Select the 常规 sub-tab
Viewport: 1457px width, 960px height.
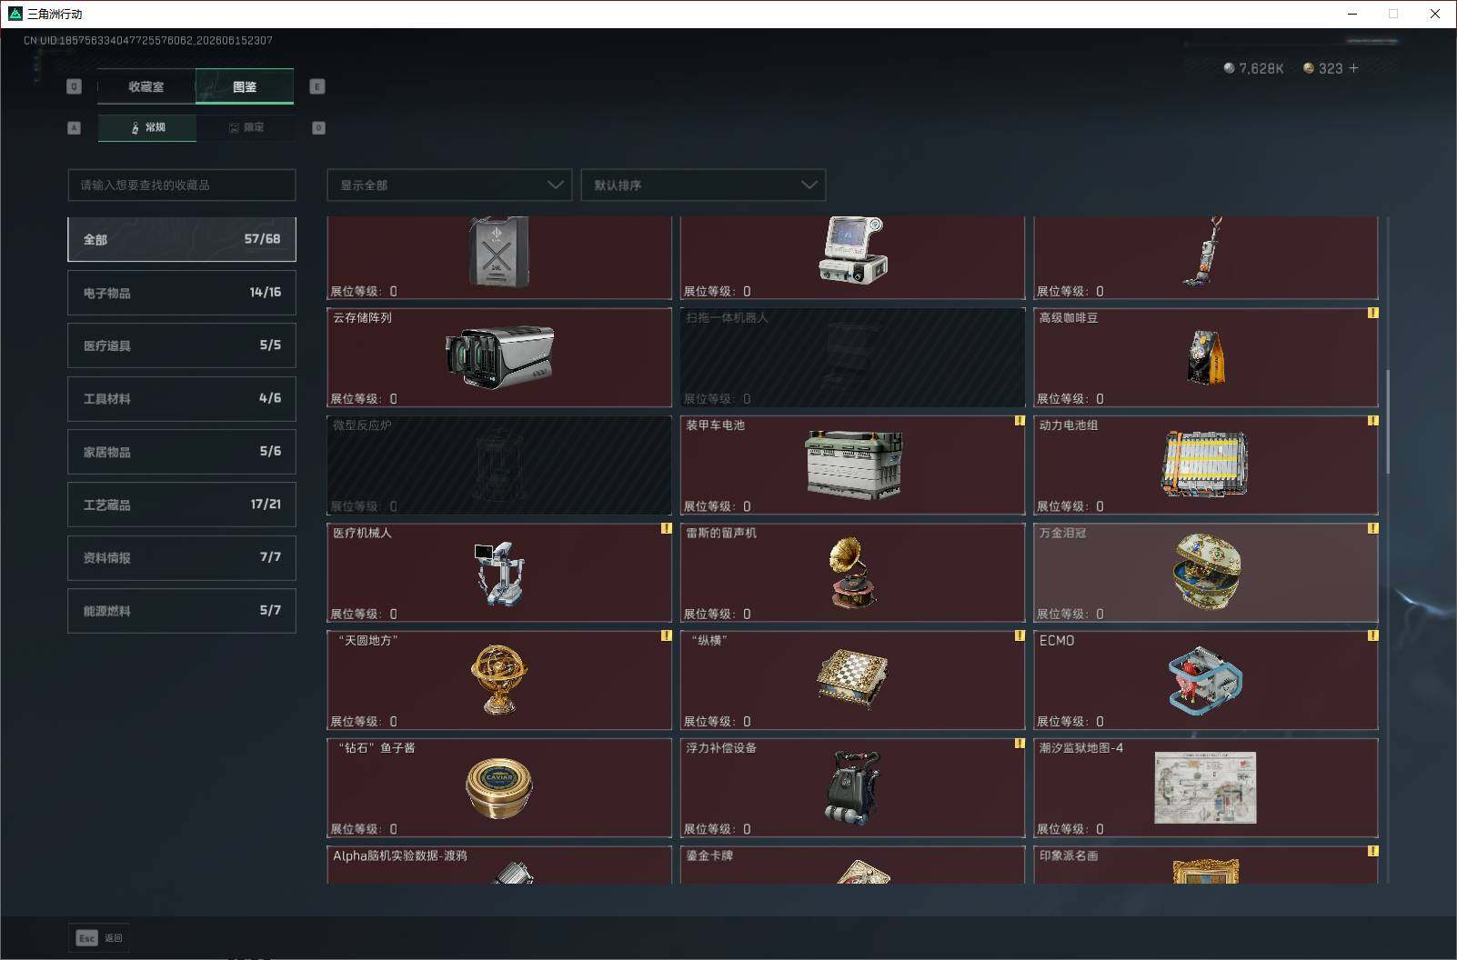tap(147, 127)
